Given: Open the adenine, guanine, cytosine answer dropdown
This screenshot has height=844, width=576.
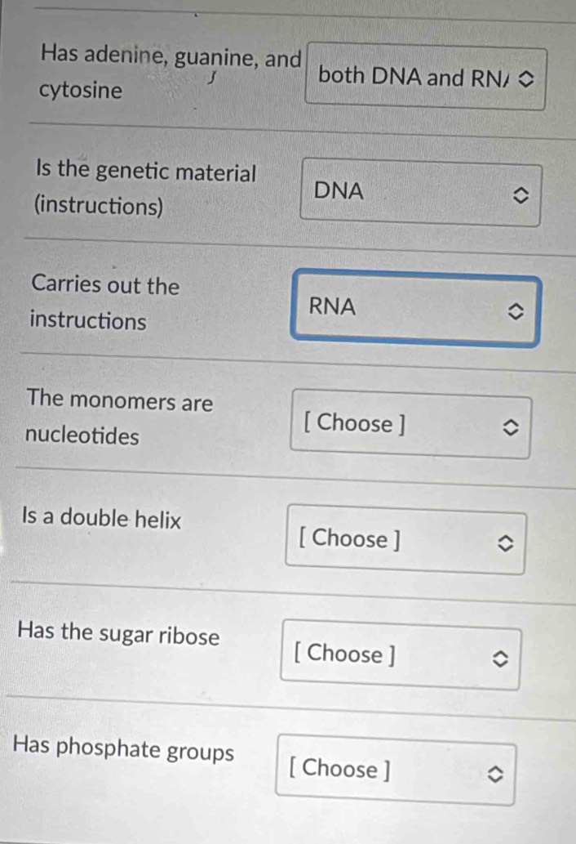Looking at the screenshot, I should (x=416, y=78).
